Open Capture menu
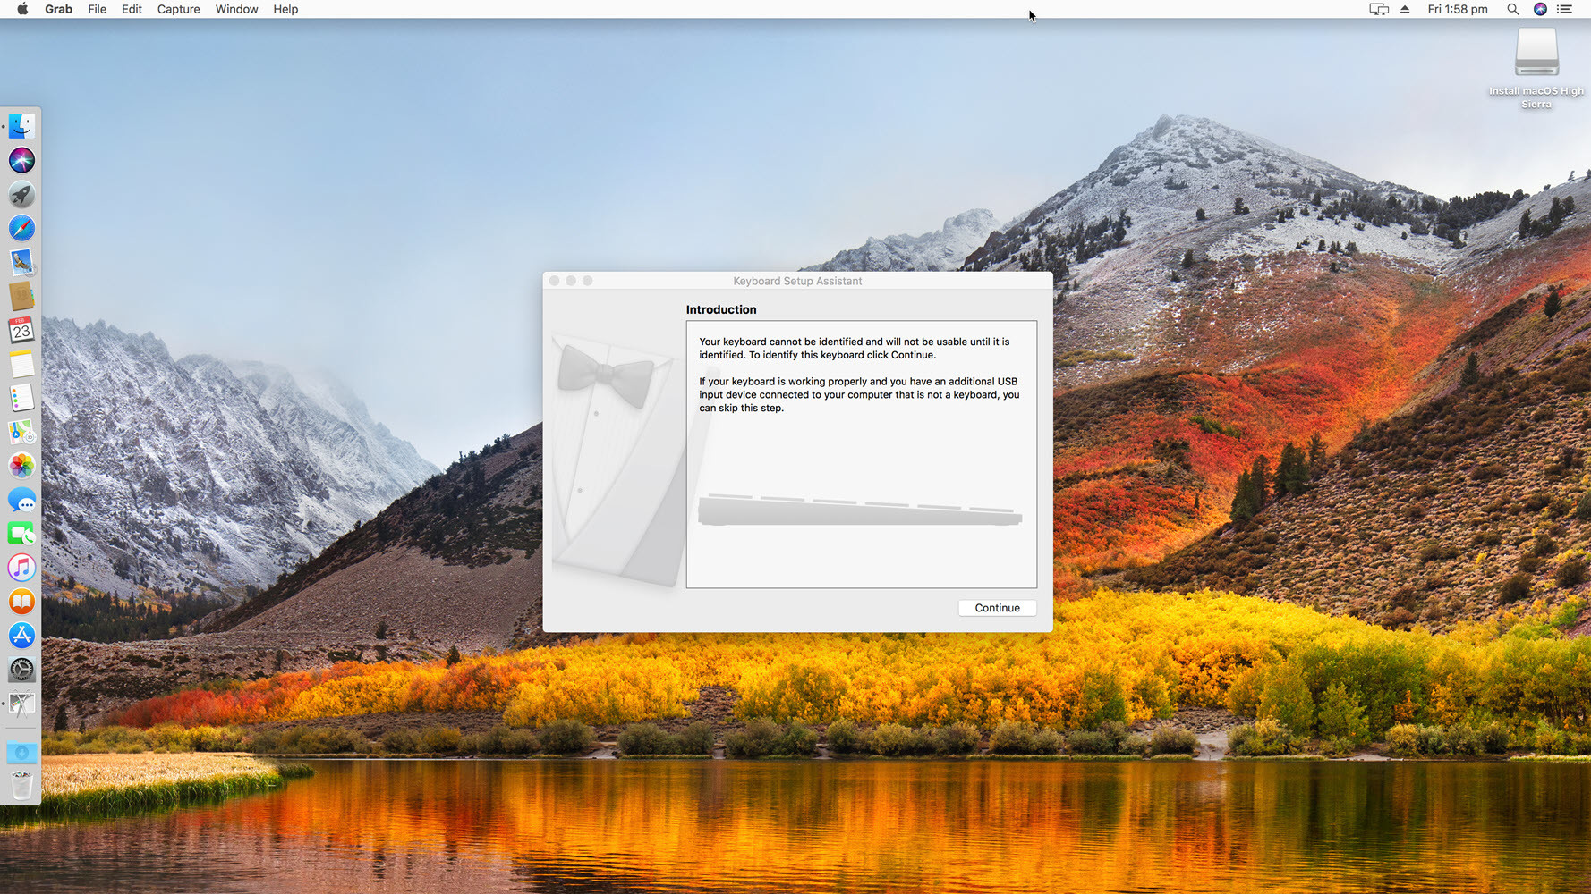The image size is (1591, 894). click(x=178, y=9)
